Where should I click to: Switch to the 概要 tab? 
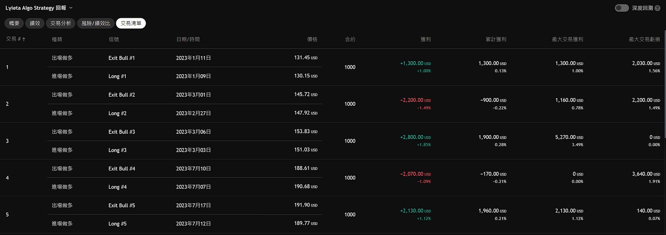point(14,23)
